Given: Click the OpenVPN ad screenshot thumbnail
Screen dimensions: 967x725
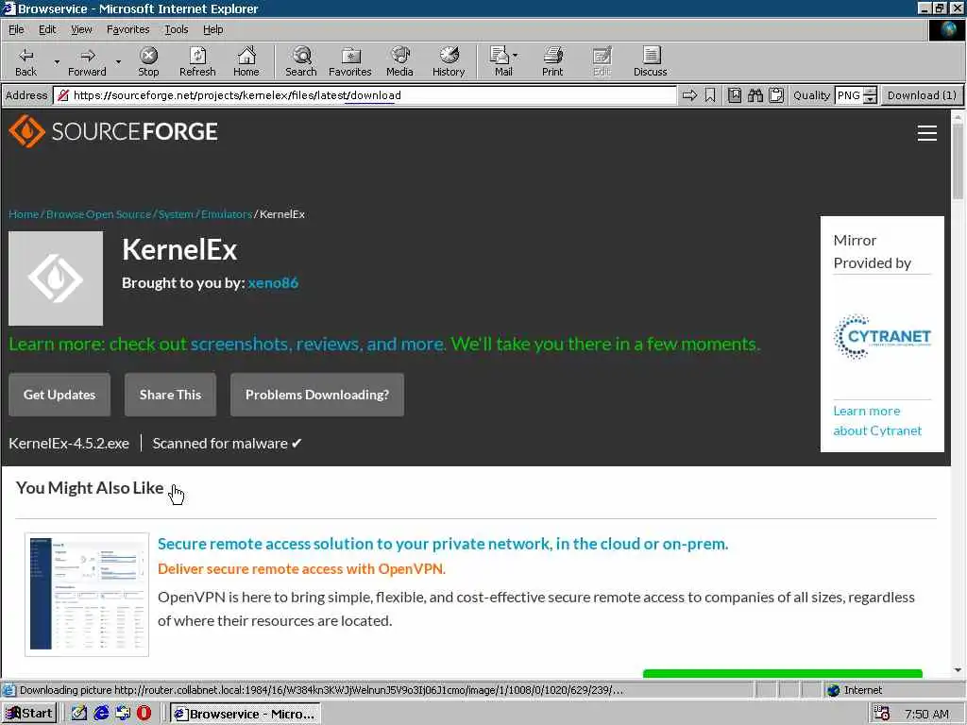Looking at the screenshot, I should pyautogui.click(x=87, y=595).
